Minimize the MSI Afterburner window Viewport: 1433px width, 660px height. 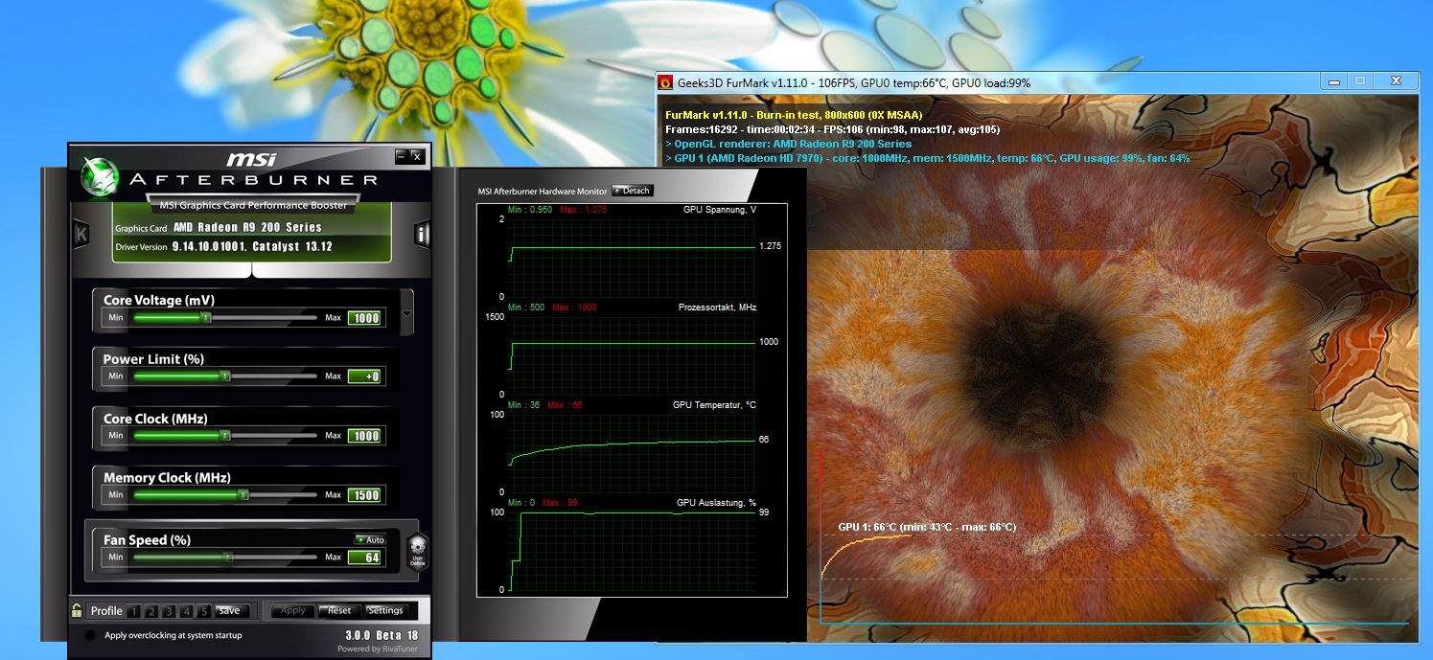pos(401,155)
